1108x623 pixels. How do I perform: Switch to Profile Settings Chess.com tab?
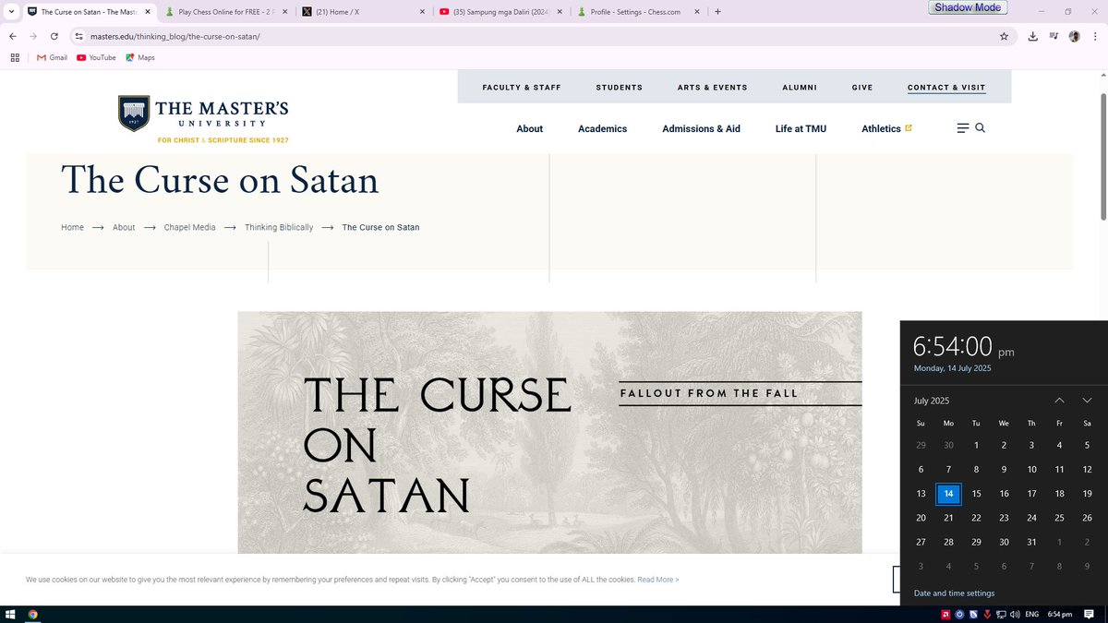click(636, 12)
